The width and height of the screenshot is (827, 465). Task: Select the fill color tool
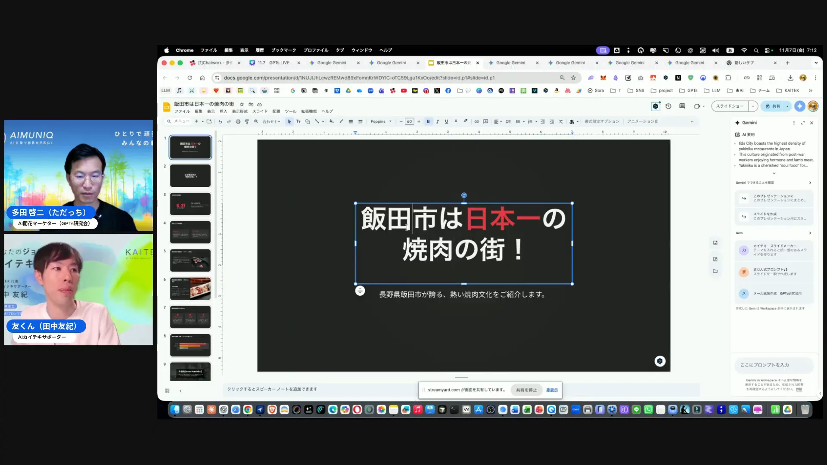point(331,121)
